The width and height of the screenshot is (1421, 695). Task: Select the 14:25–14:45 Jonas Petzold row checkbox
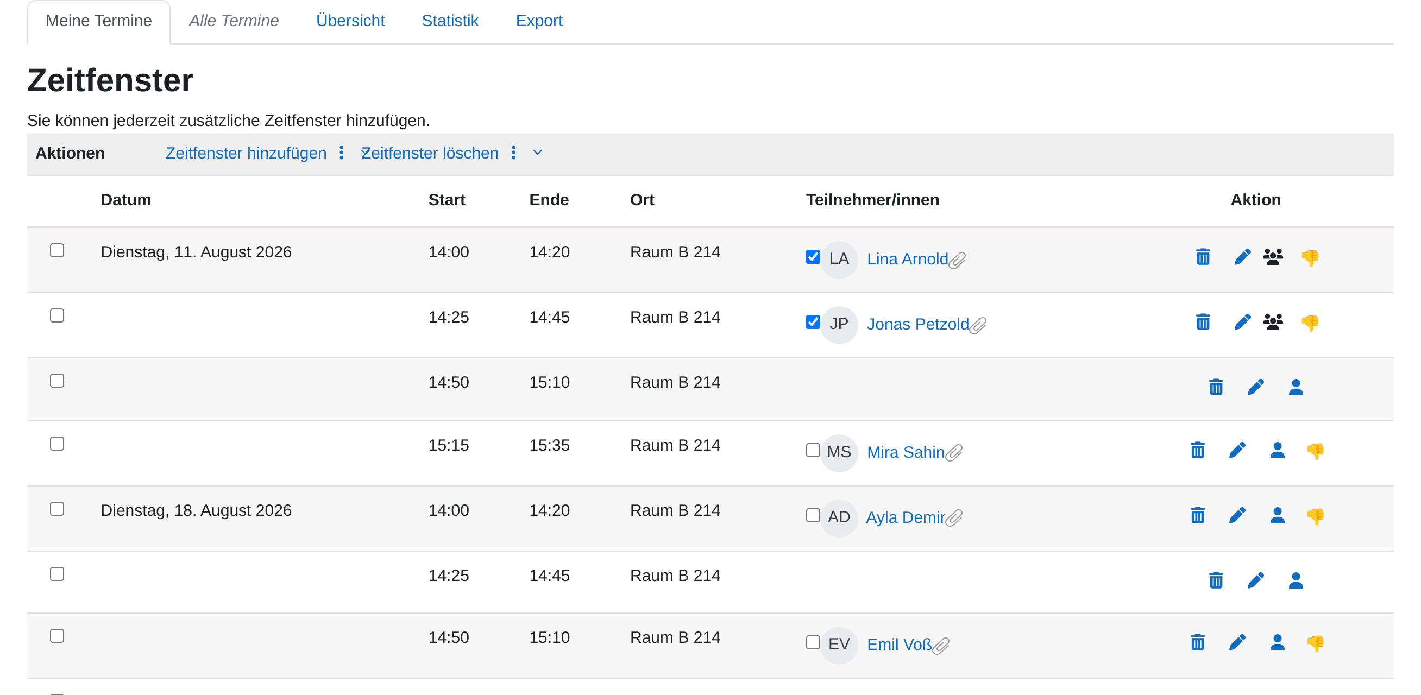click(57, 315)
